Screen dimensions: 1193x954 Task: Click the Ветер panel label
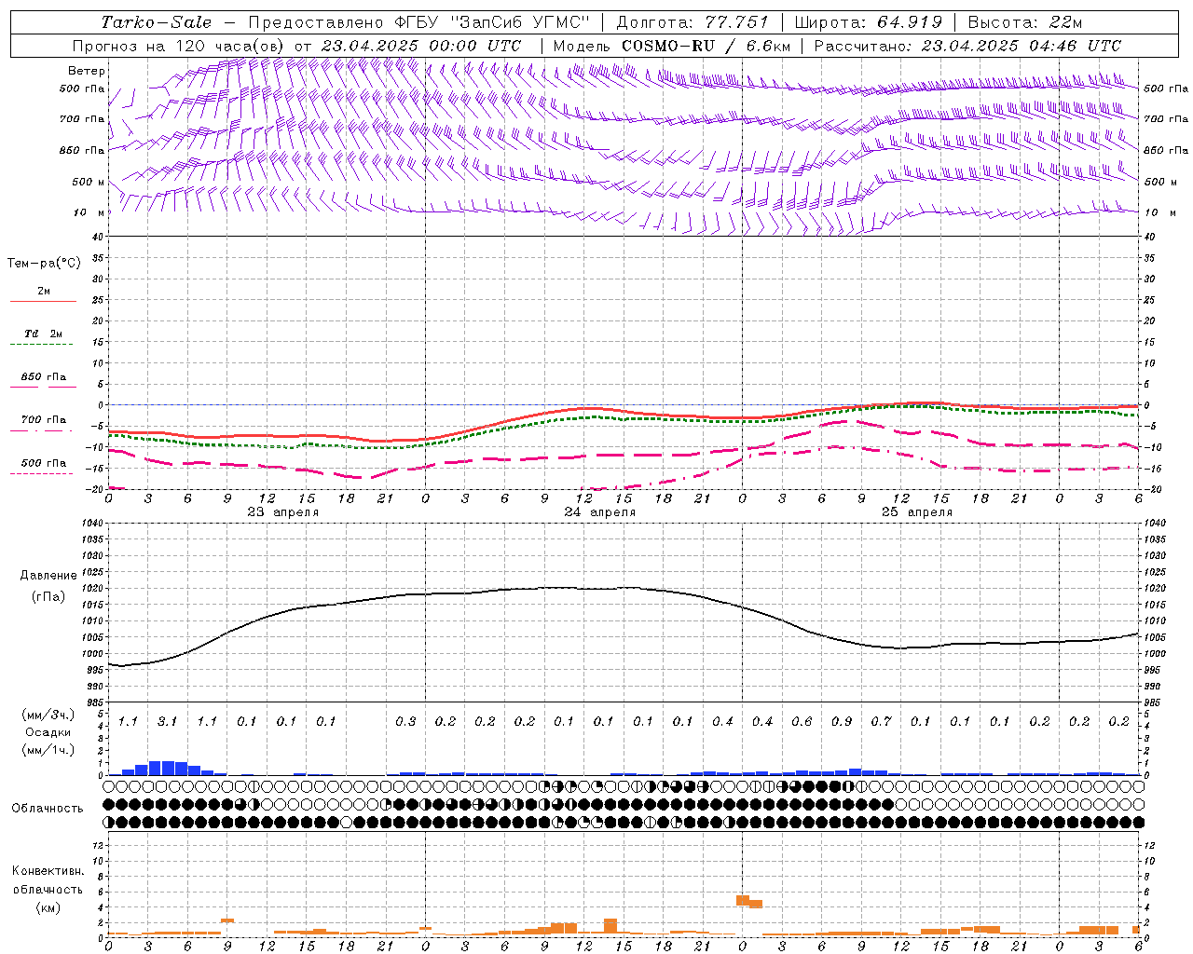pos(87,71)
